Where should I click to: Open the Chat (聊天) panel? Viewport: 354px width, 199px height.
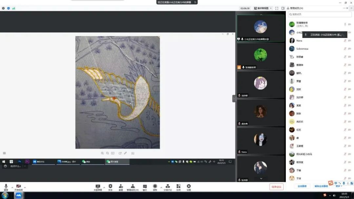coord(145,187)
